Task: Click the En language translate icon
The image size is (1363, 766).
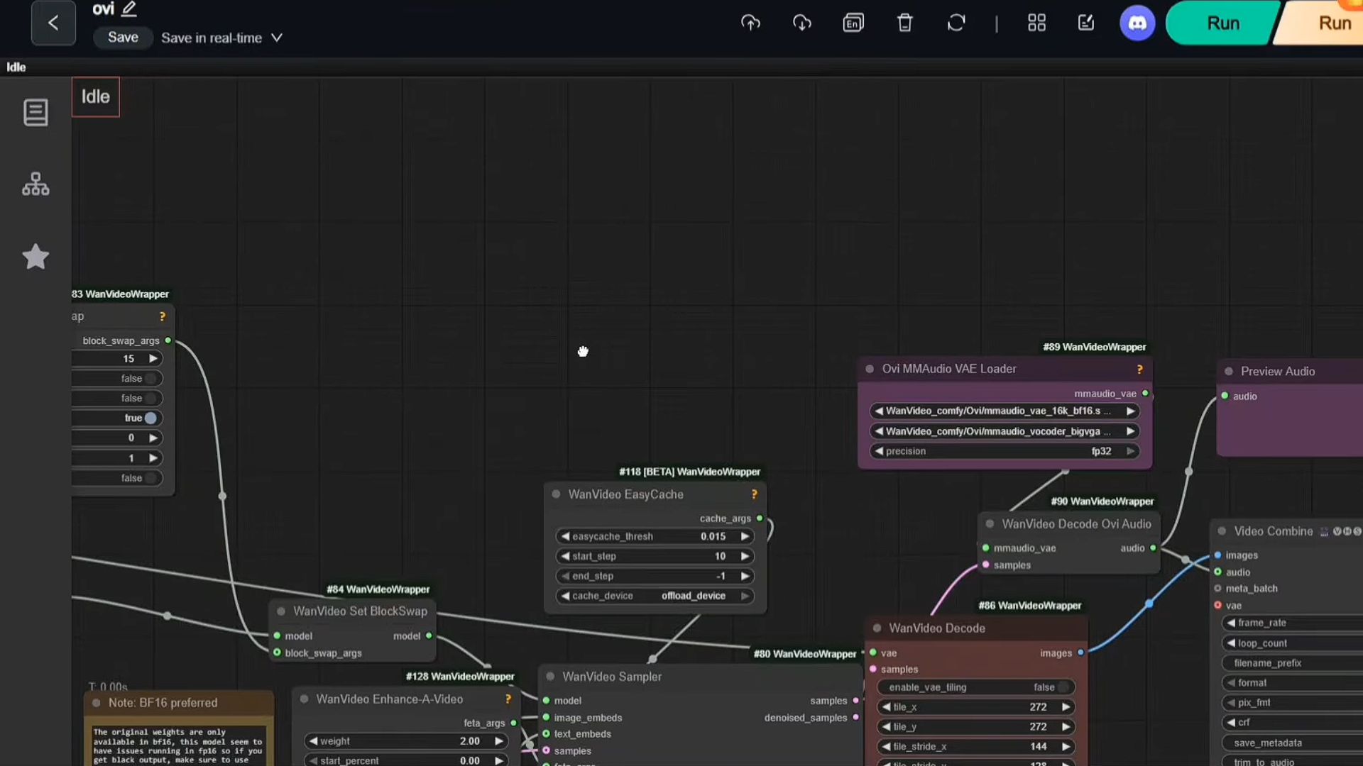Action: point(853,23)
